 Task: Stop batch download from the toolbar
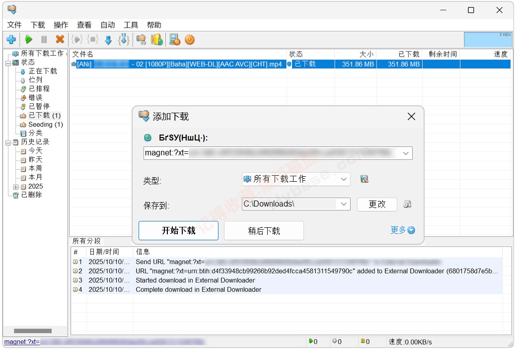coord(91,40)
